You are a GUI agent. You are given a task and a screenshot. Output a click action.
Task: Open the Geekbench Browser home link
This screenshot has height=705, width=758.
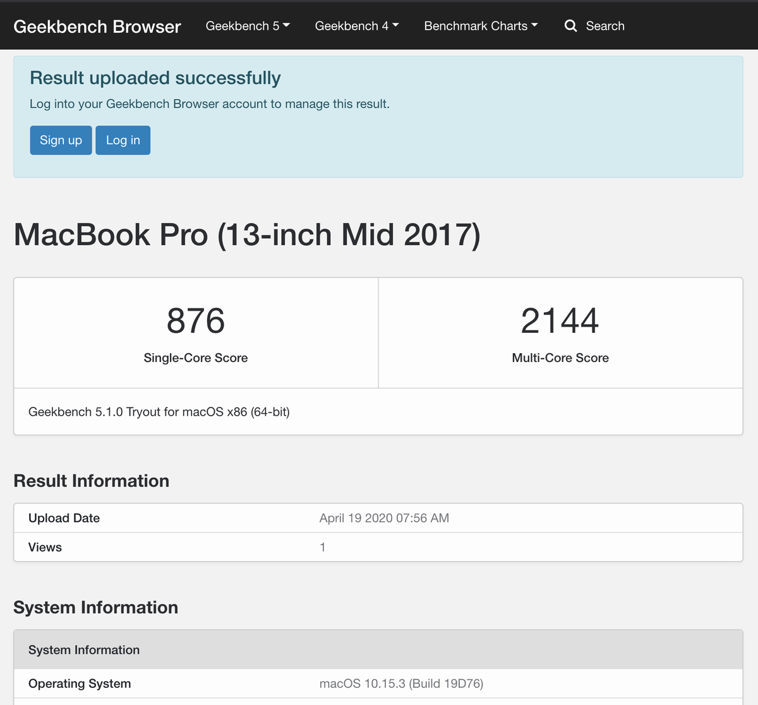[x=97, y=26]
